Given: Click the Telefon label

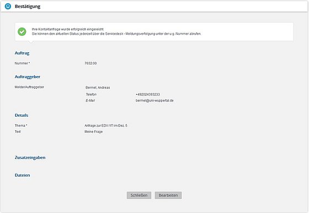Looking at the screenshot, I should [x=91, y=95].
